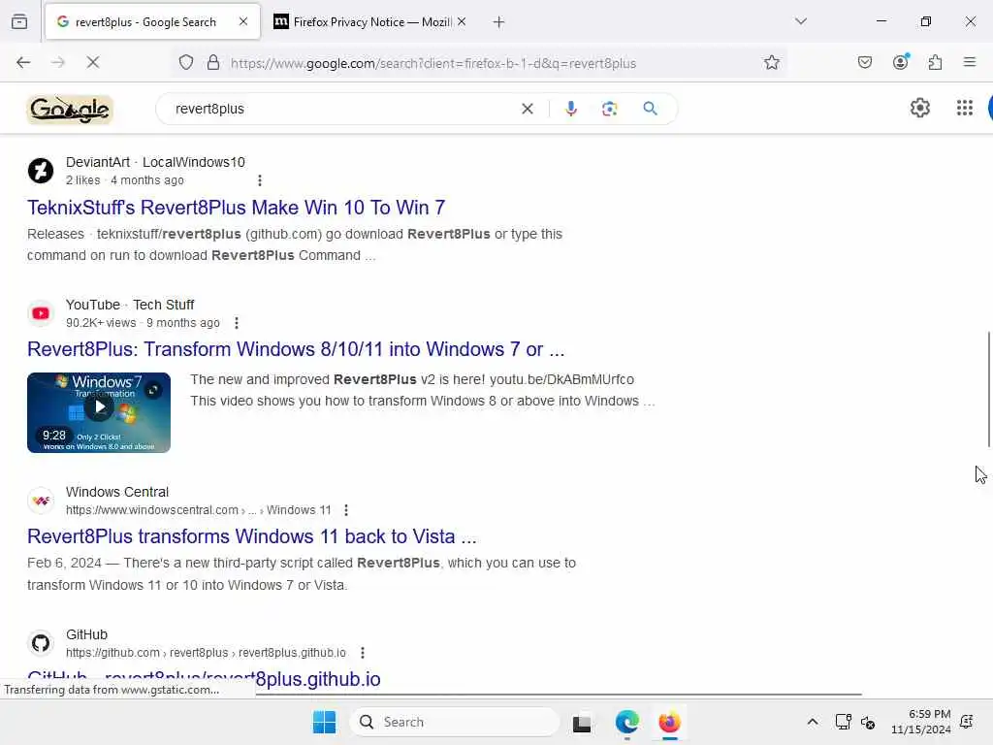The width and height of the screenshot is (993, 745).
Task: Open Revert8Plus transforms Windows 11 back to Vista
Action: tap(252, 536)
